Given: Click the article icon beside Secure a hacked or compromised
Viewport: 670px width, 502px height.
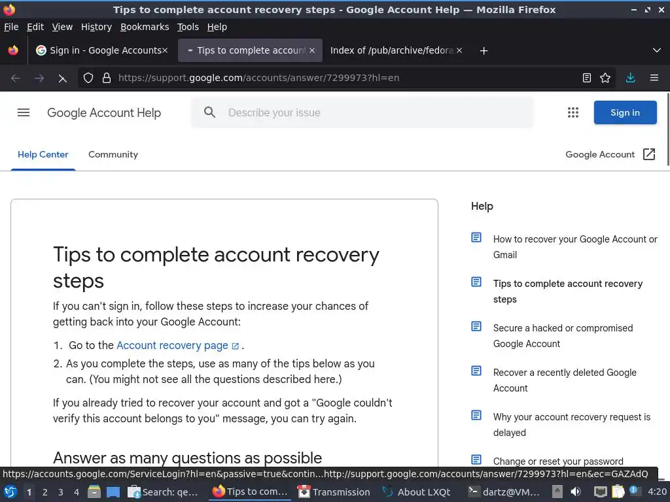Looking at the screenshot, I should (x=476, y=326).
